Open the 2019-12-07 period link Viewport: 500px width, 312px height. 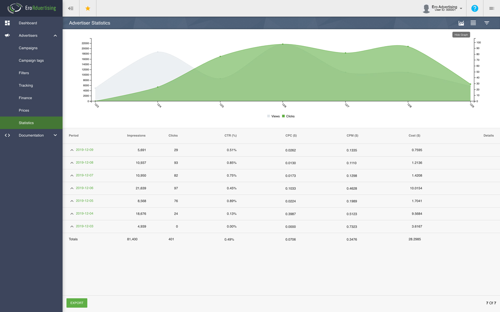(85, 175)
